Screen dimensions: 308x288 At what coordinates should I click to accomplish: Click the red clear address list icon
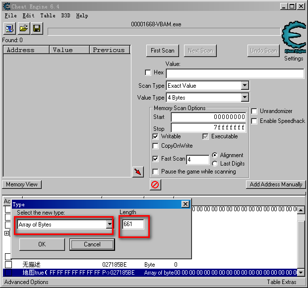[x=155, y=184]
